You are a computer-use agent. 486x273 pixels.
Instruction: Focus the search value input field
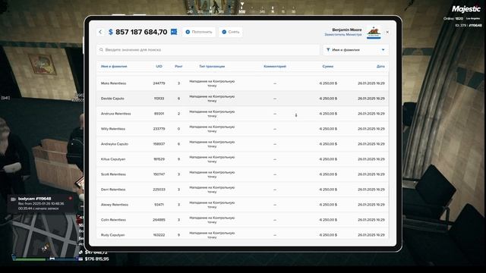[x=208, y=49]
